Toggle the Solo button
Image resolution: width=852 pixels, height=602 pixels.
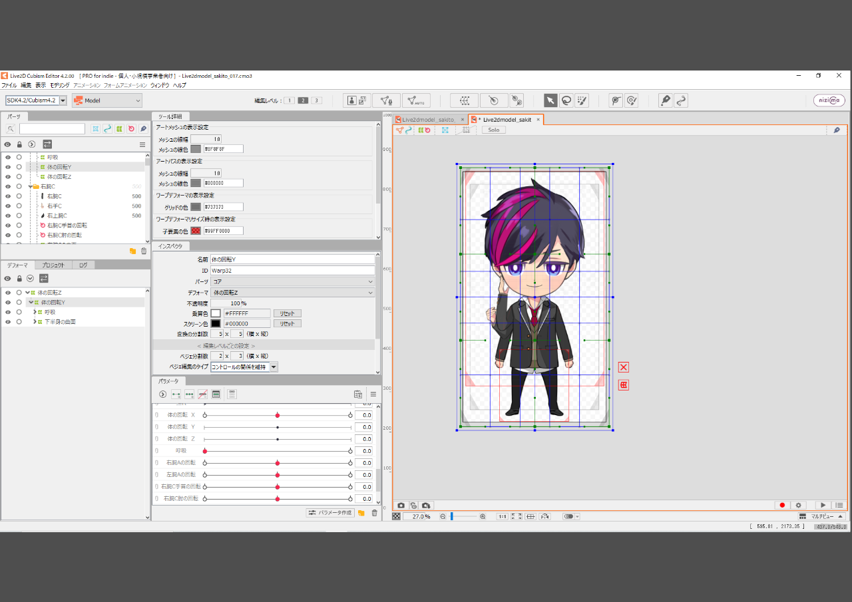pos(493,130)
